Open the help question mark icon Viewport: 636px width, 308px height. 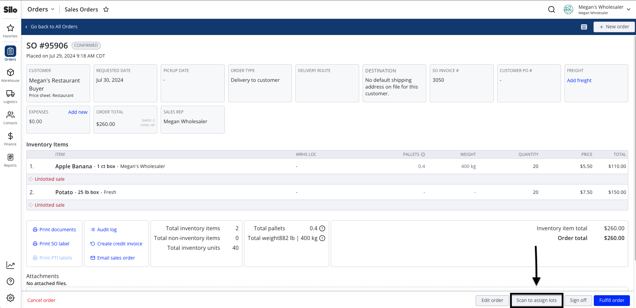pos(10,281)
